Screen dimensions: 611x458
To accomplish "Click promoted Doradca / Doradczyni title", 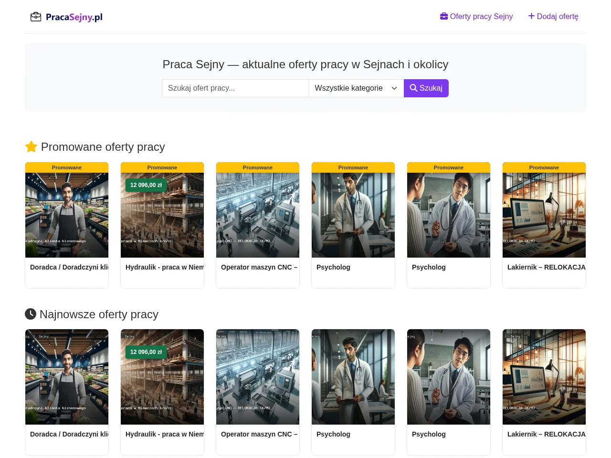I will coord(69,267).
